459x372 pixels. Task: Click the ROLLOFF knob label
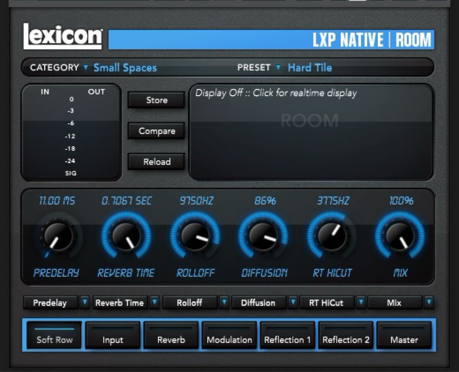[195, 273]
